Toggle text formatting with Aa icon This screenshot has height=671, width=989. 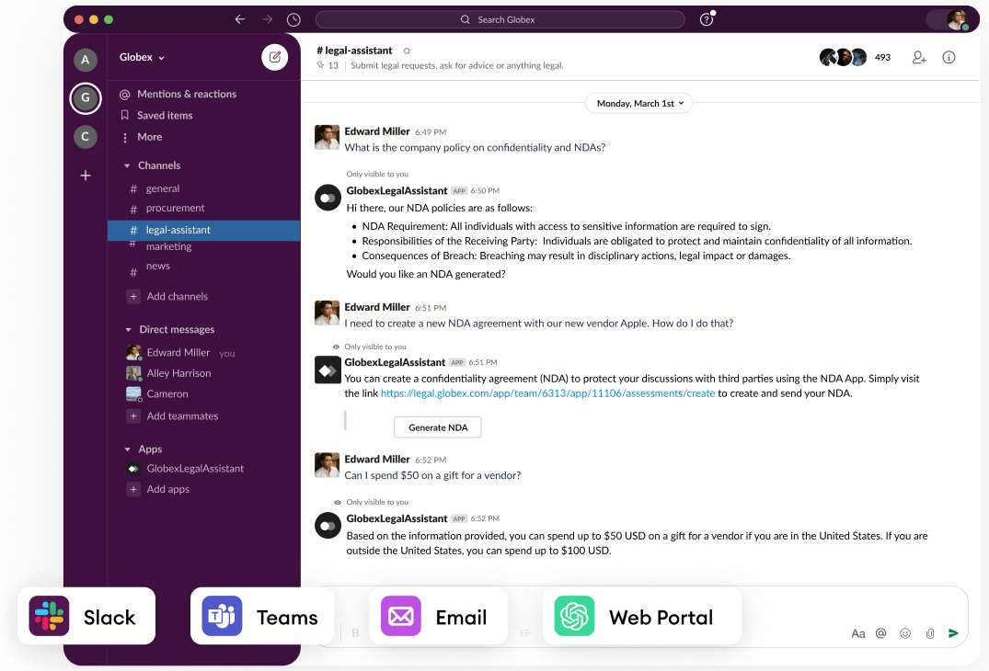pyautogui.click(x=857, y=633)
